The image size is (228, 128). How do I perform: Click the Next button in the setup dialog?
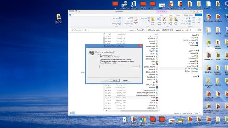point(115,80)
